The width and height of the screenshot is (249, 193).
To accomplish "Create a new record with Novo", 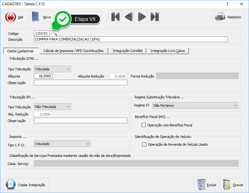I will tap(41, 17).
